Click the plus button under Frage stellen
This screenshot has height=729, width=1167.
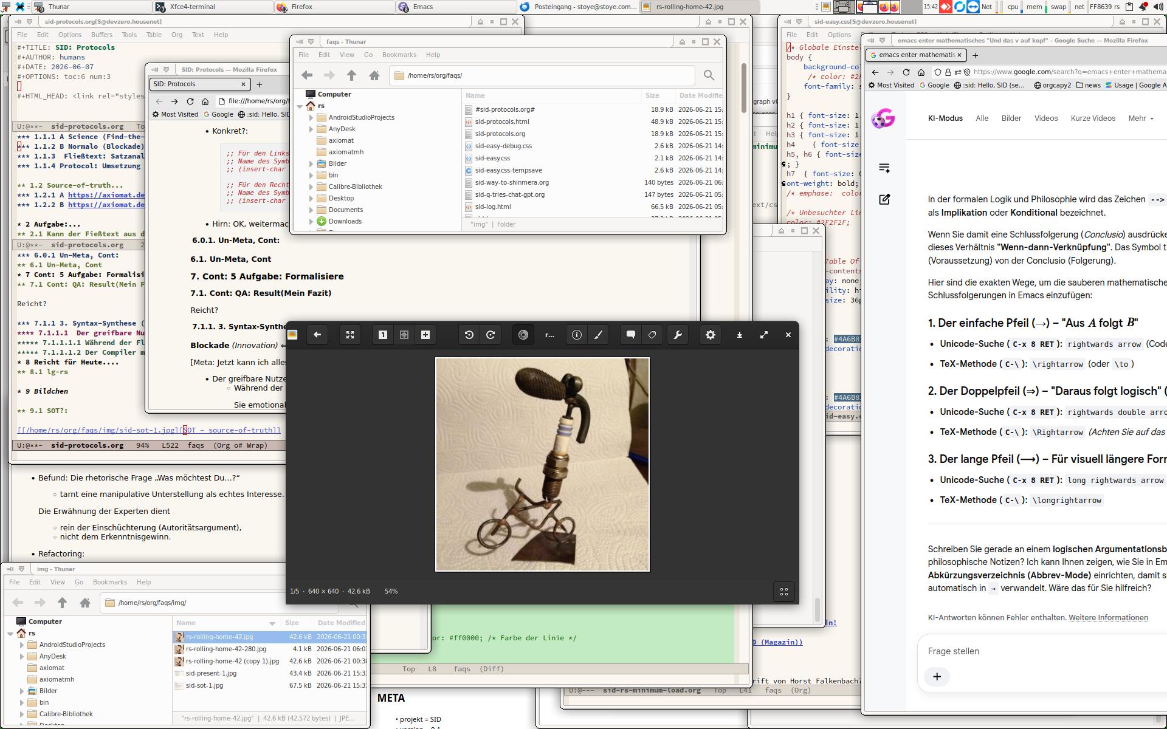[937, 677]
